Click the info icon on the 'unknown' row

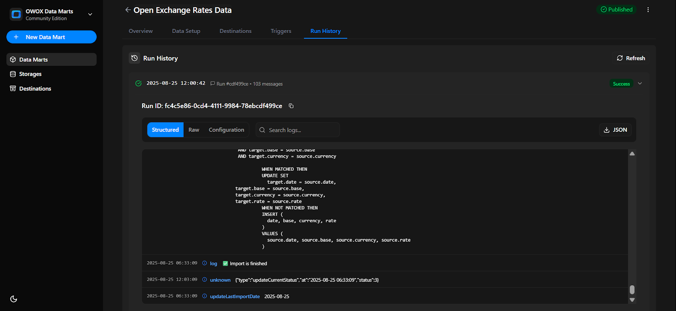(x=204, y=279)
